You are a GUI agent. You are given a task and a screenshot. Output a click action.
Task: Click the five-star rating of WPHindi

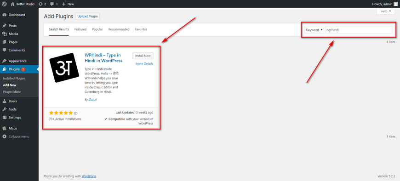pos(61,113)
